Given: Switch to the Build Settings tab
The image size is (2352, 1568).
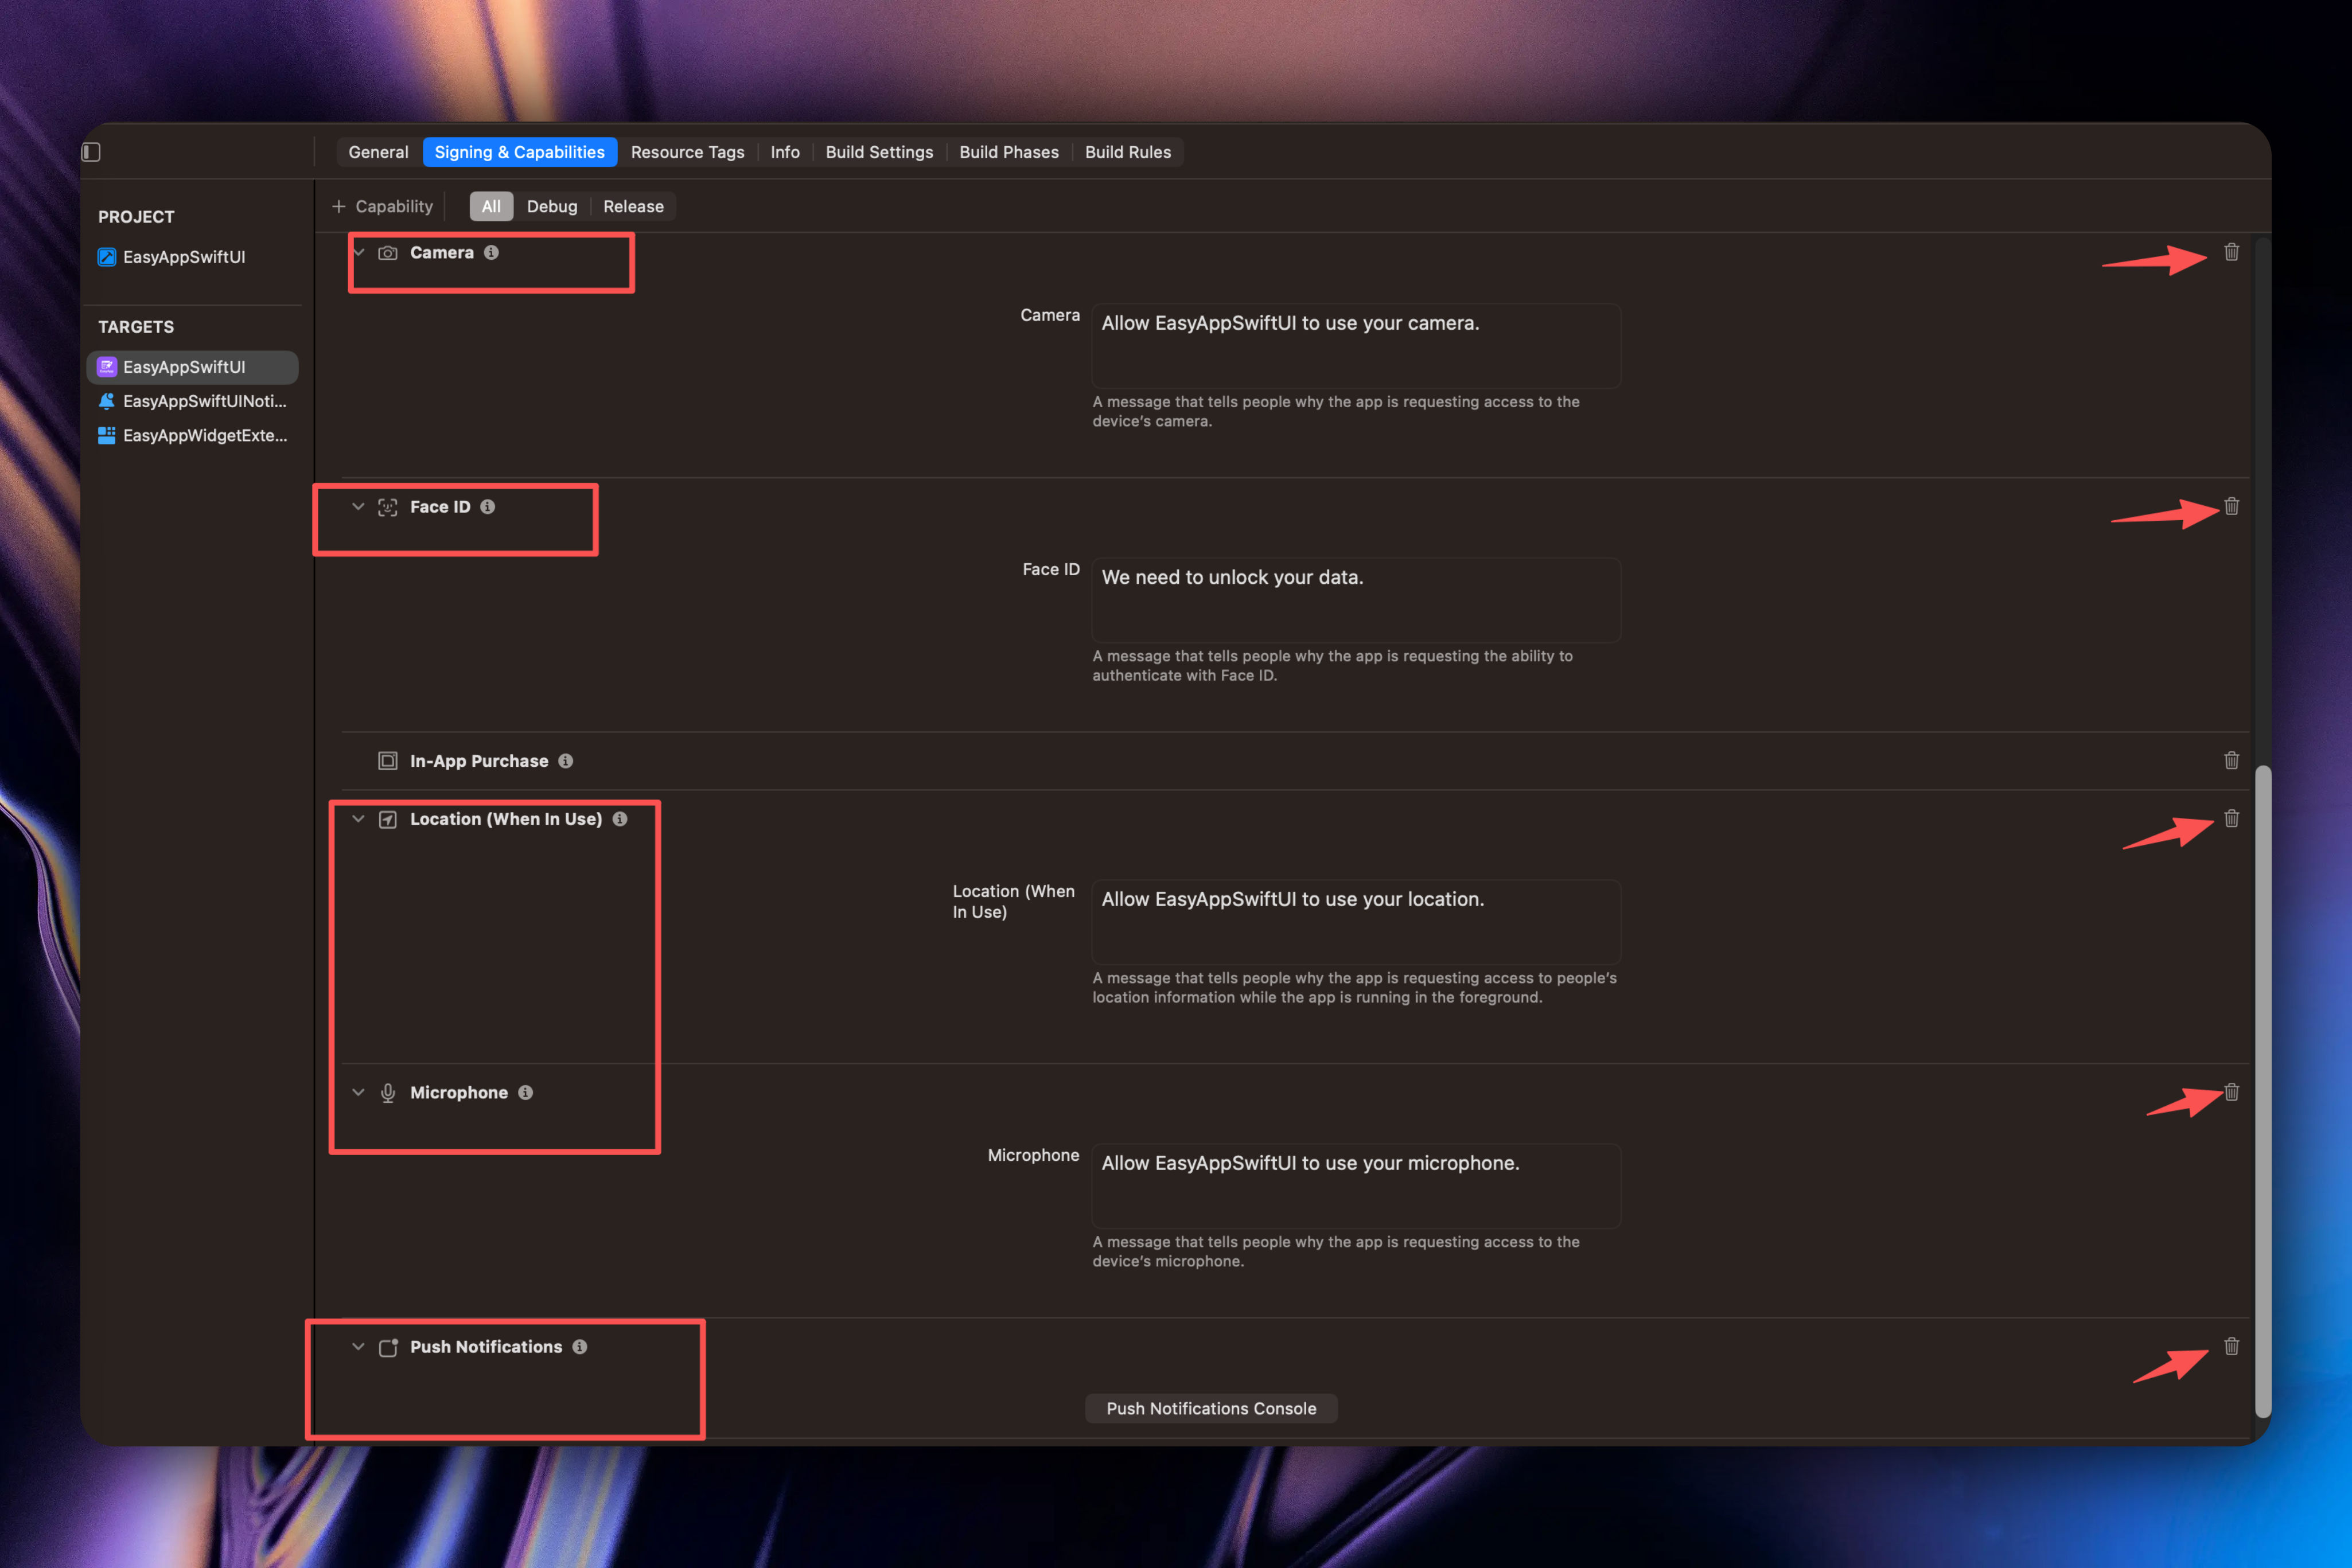Looking at the screenshot, I should click(879, 152).
